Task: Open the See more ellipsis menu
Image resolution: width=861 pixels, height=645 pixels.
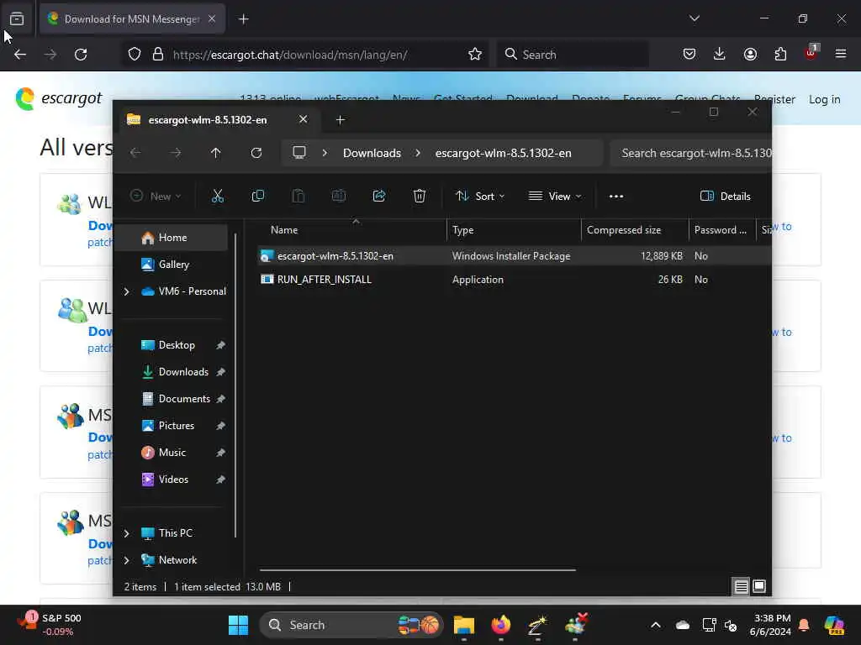Action: point(616,197)
